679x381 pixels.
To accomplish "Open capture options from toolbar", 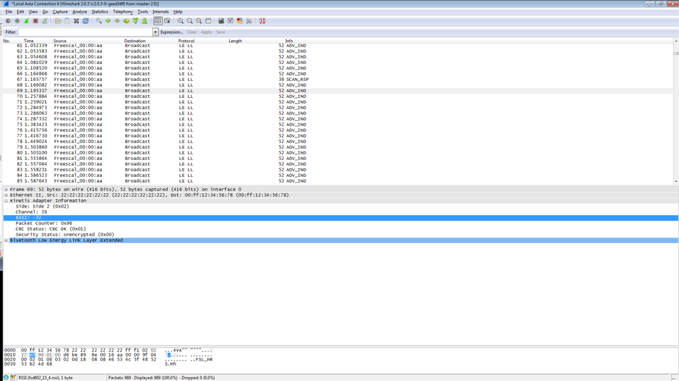I will (x=17, y=21).
